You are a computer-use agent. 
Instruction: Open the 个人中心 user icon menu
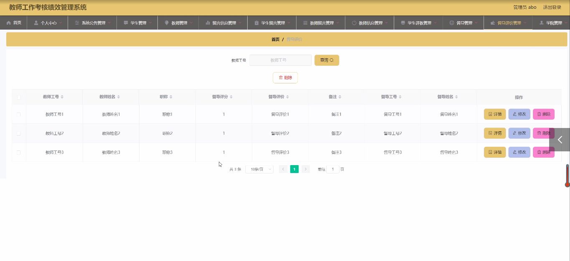tap(48, 23)
